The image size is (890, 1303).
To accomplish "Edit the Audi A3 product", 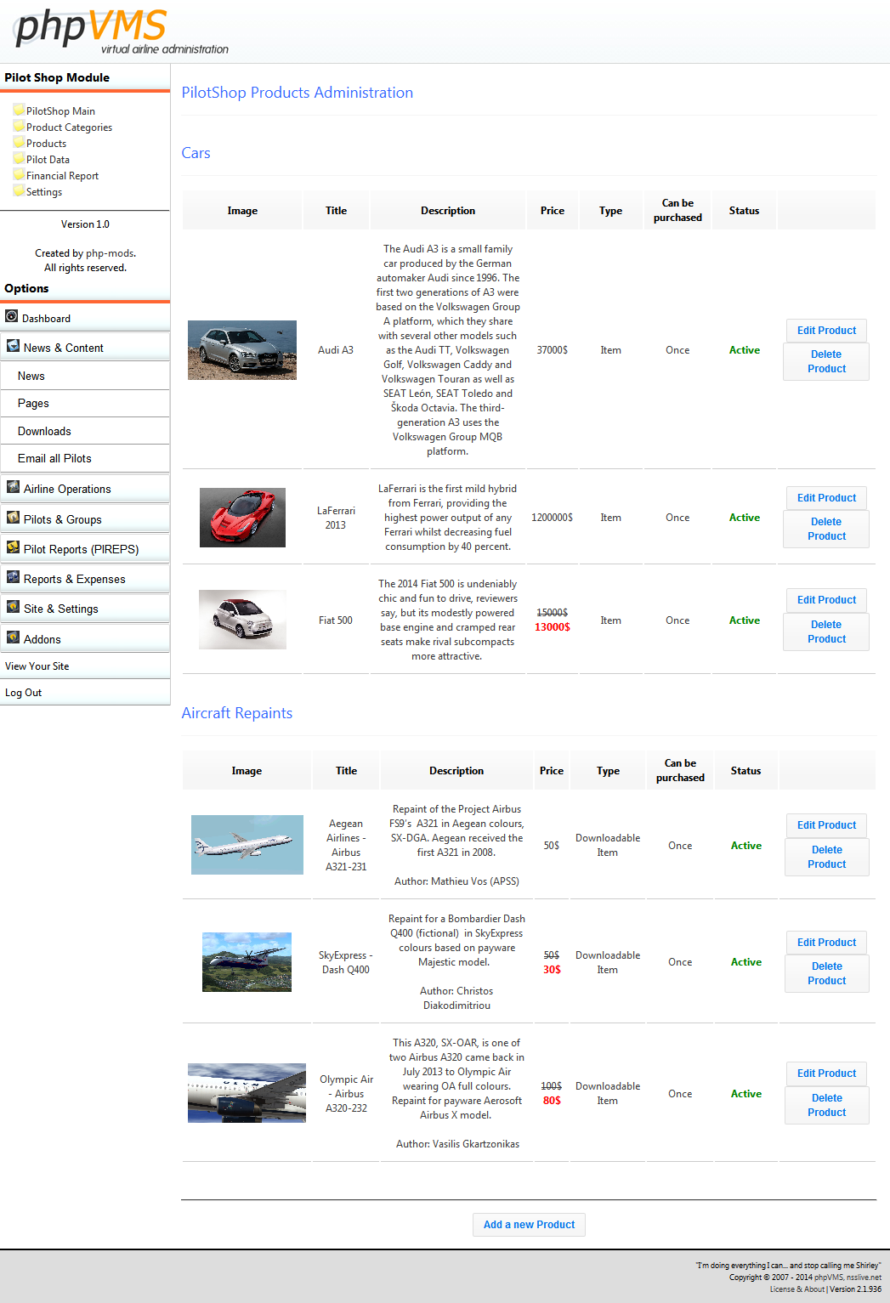I will click(826, 331).
